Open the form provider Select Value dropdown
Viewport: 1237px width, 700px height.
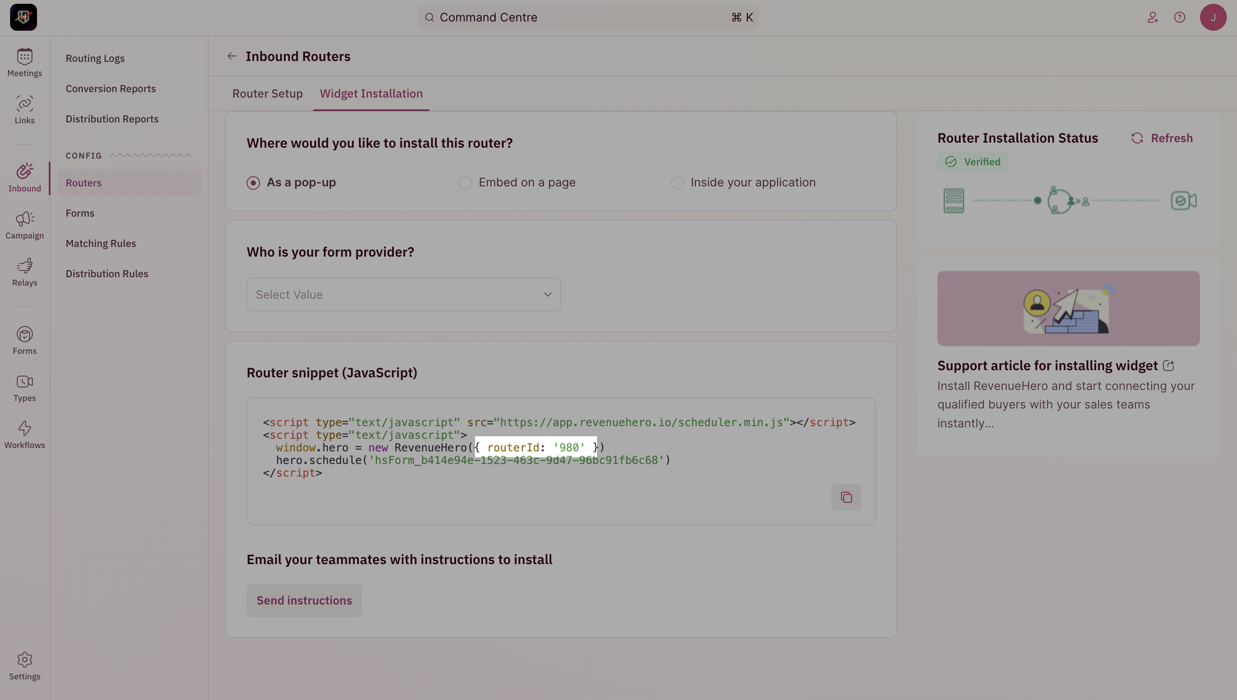(403, 294)
